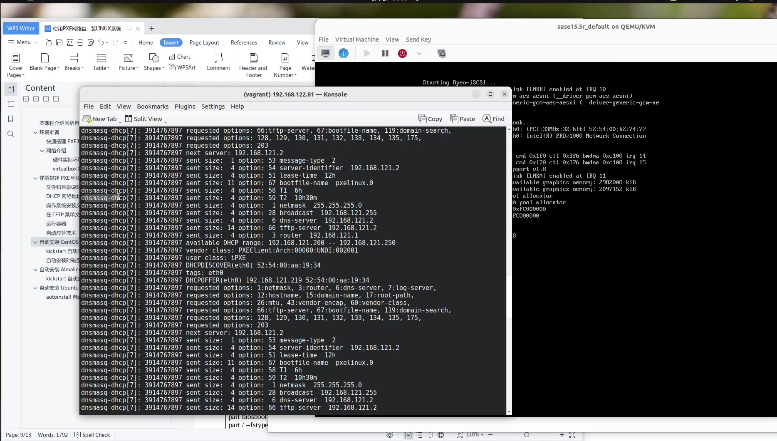Image resolution: width=777 pixels, height=441 pixels.
Task: Open the shutdown options dropdown arrow
Action: [x=420, y=53]
